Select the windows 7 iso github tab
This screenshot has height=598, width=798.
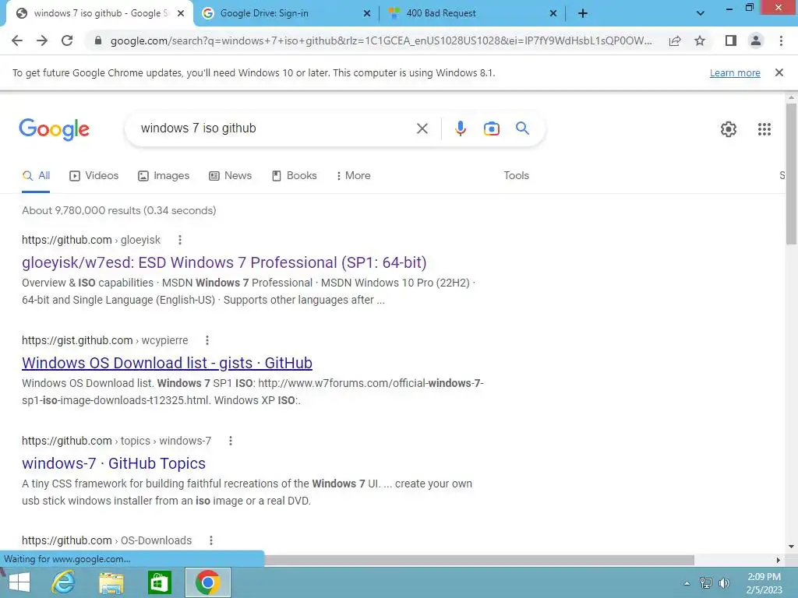point(99,13)
